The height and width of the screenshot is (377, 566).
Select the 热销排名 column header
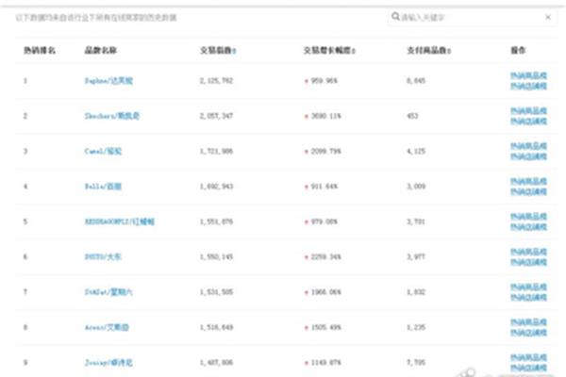click(x=40, y=51)
